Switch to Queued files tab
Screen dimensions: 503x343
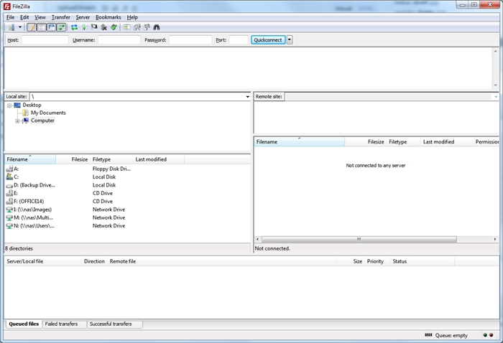[x=24, y=324]
